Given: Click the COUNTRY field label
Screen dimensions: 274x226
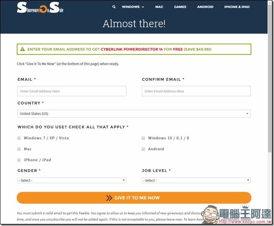Looking at the screenshot, I should pos(29,103).
